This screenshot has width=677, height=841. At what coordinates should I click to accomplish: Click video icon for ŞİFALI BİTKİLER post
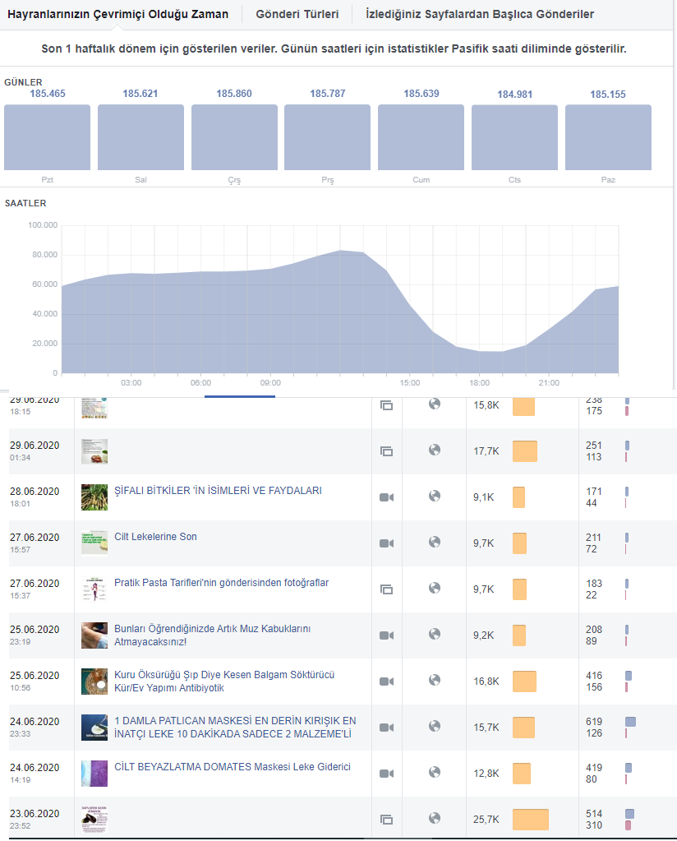(386, 497)
